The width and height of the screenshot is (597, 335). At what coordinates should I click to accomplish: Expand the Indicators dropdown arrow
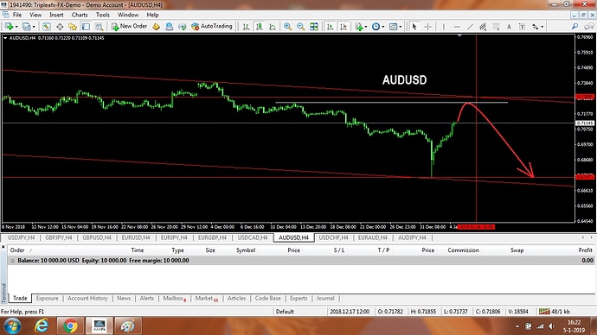tap(366, 27)
